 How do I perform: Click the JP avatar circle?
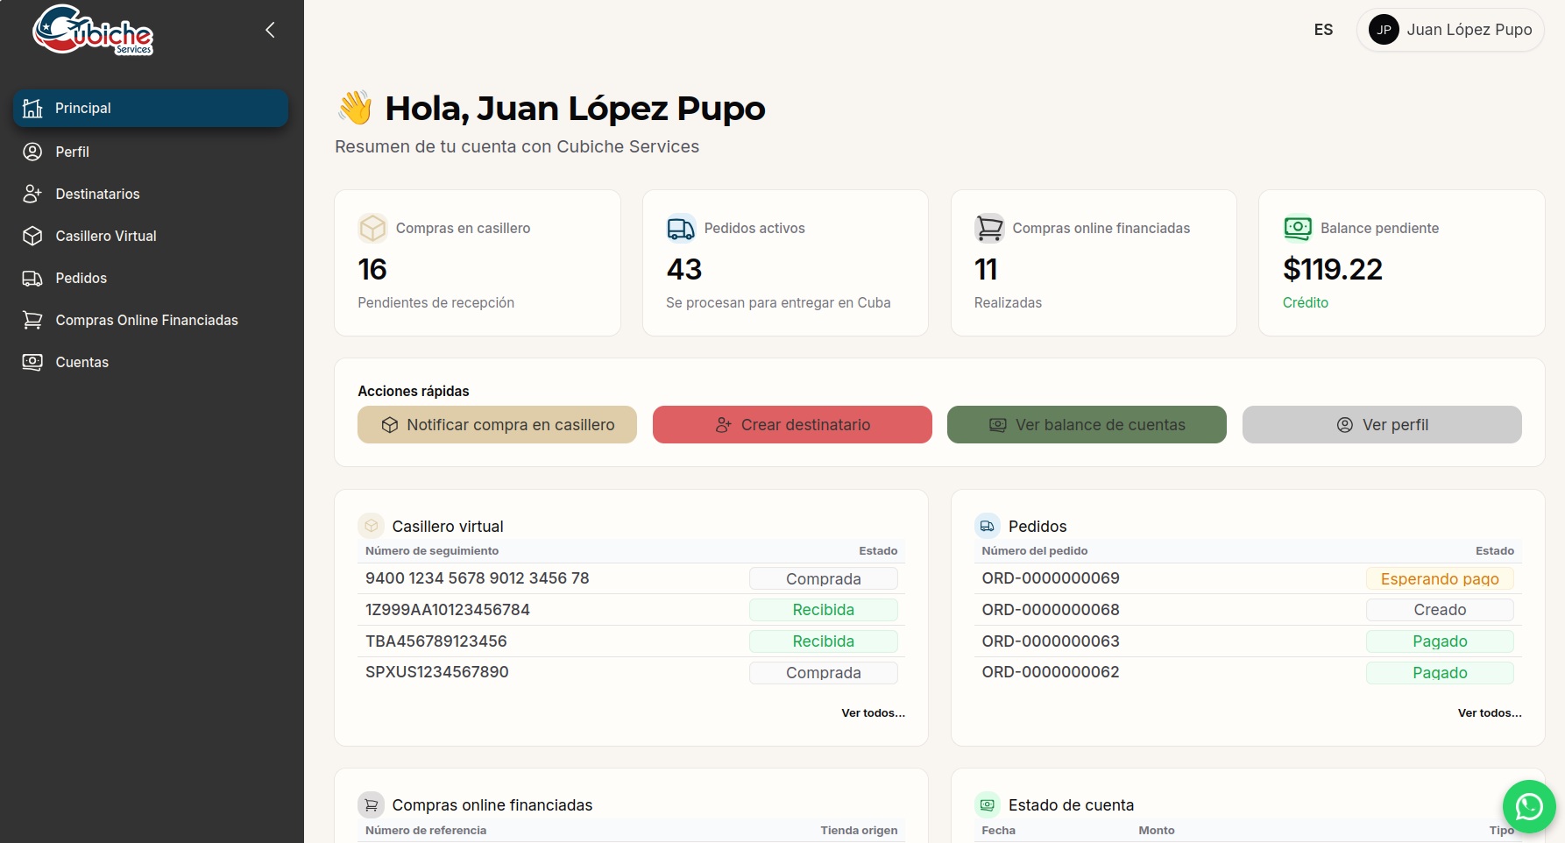[1384, 30]
